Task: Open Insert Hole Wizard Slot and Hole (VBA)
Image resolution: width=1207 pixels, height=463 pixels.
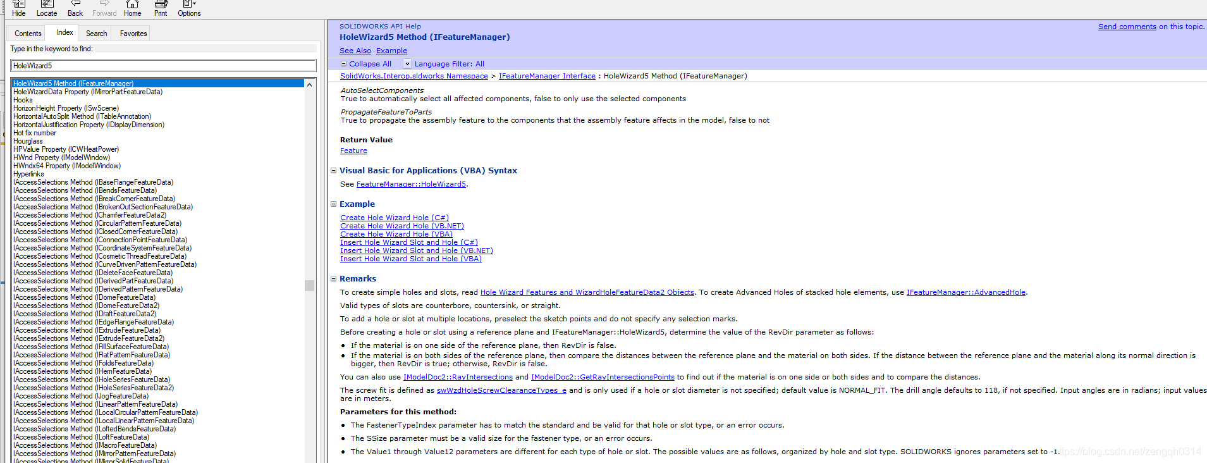Action: pos(411,259)
